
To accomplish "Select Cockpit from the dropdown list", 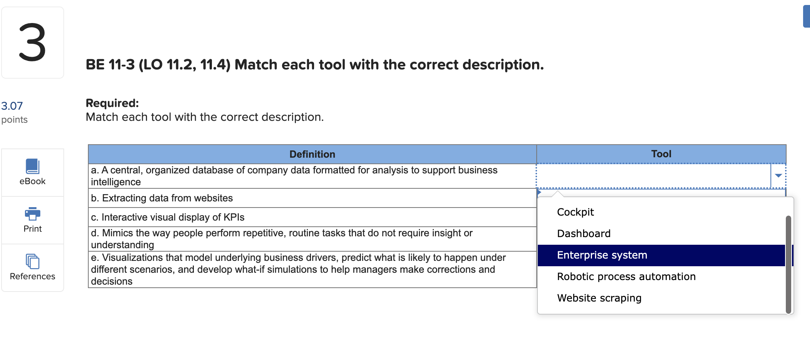I will (575, 212).
